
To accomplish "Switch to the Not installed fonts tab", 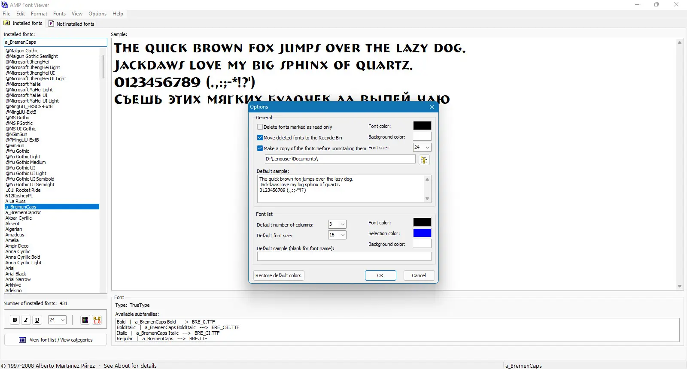I will [71, 24].
